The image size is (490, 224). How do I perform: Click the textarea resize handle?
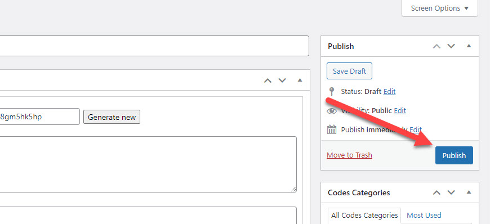pos(294,189)
